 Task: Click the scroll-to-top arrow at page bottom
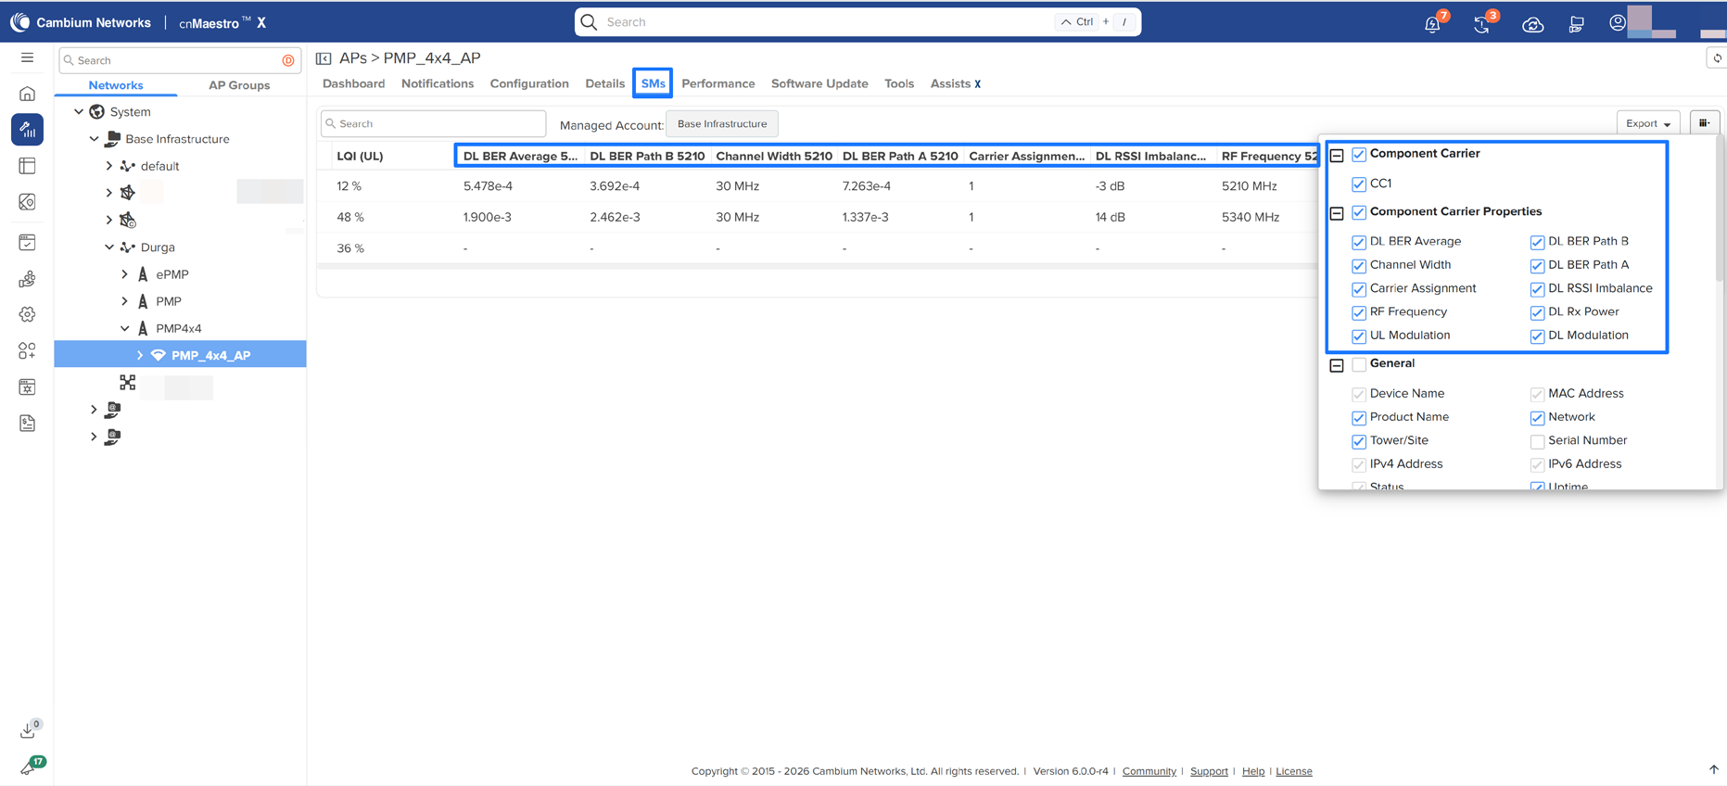tap(1713, 769)
